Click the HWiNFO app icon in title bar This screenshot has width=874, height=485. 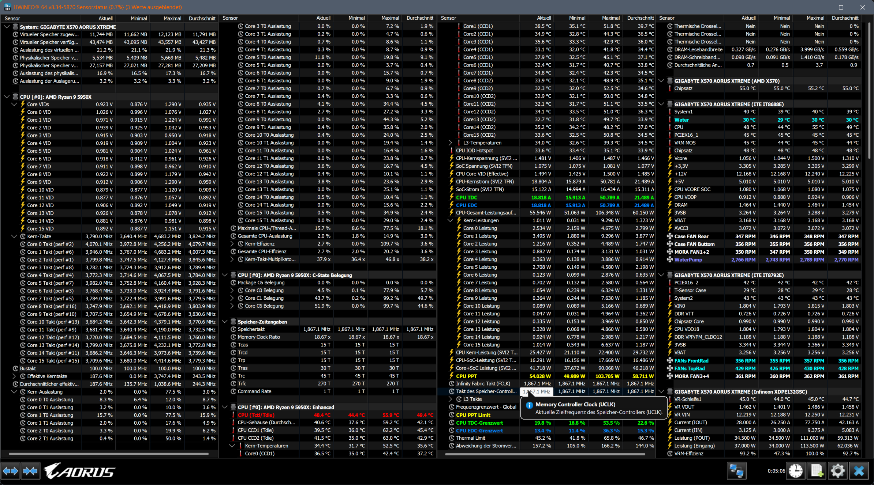(x=7, y=7)
